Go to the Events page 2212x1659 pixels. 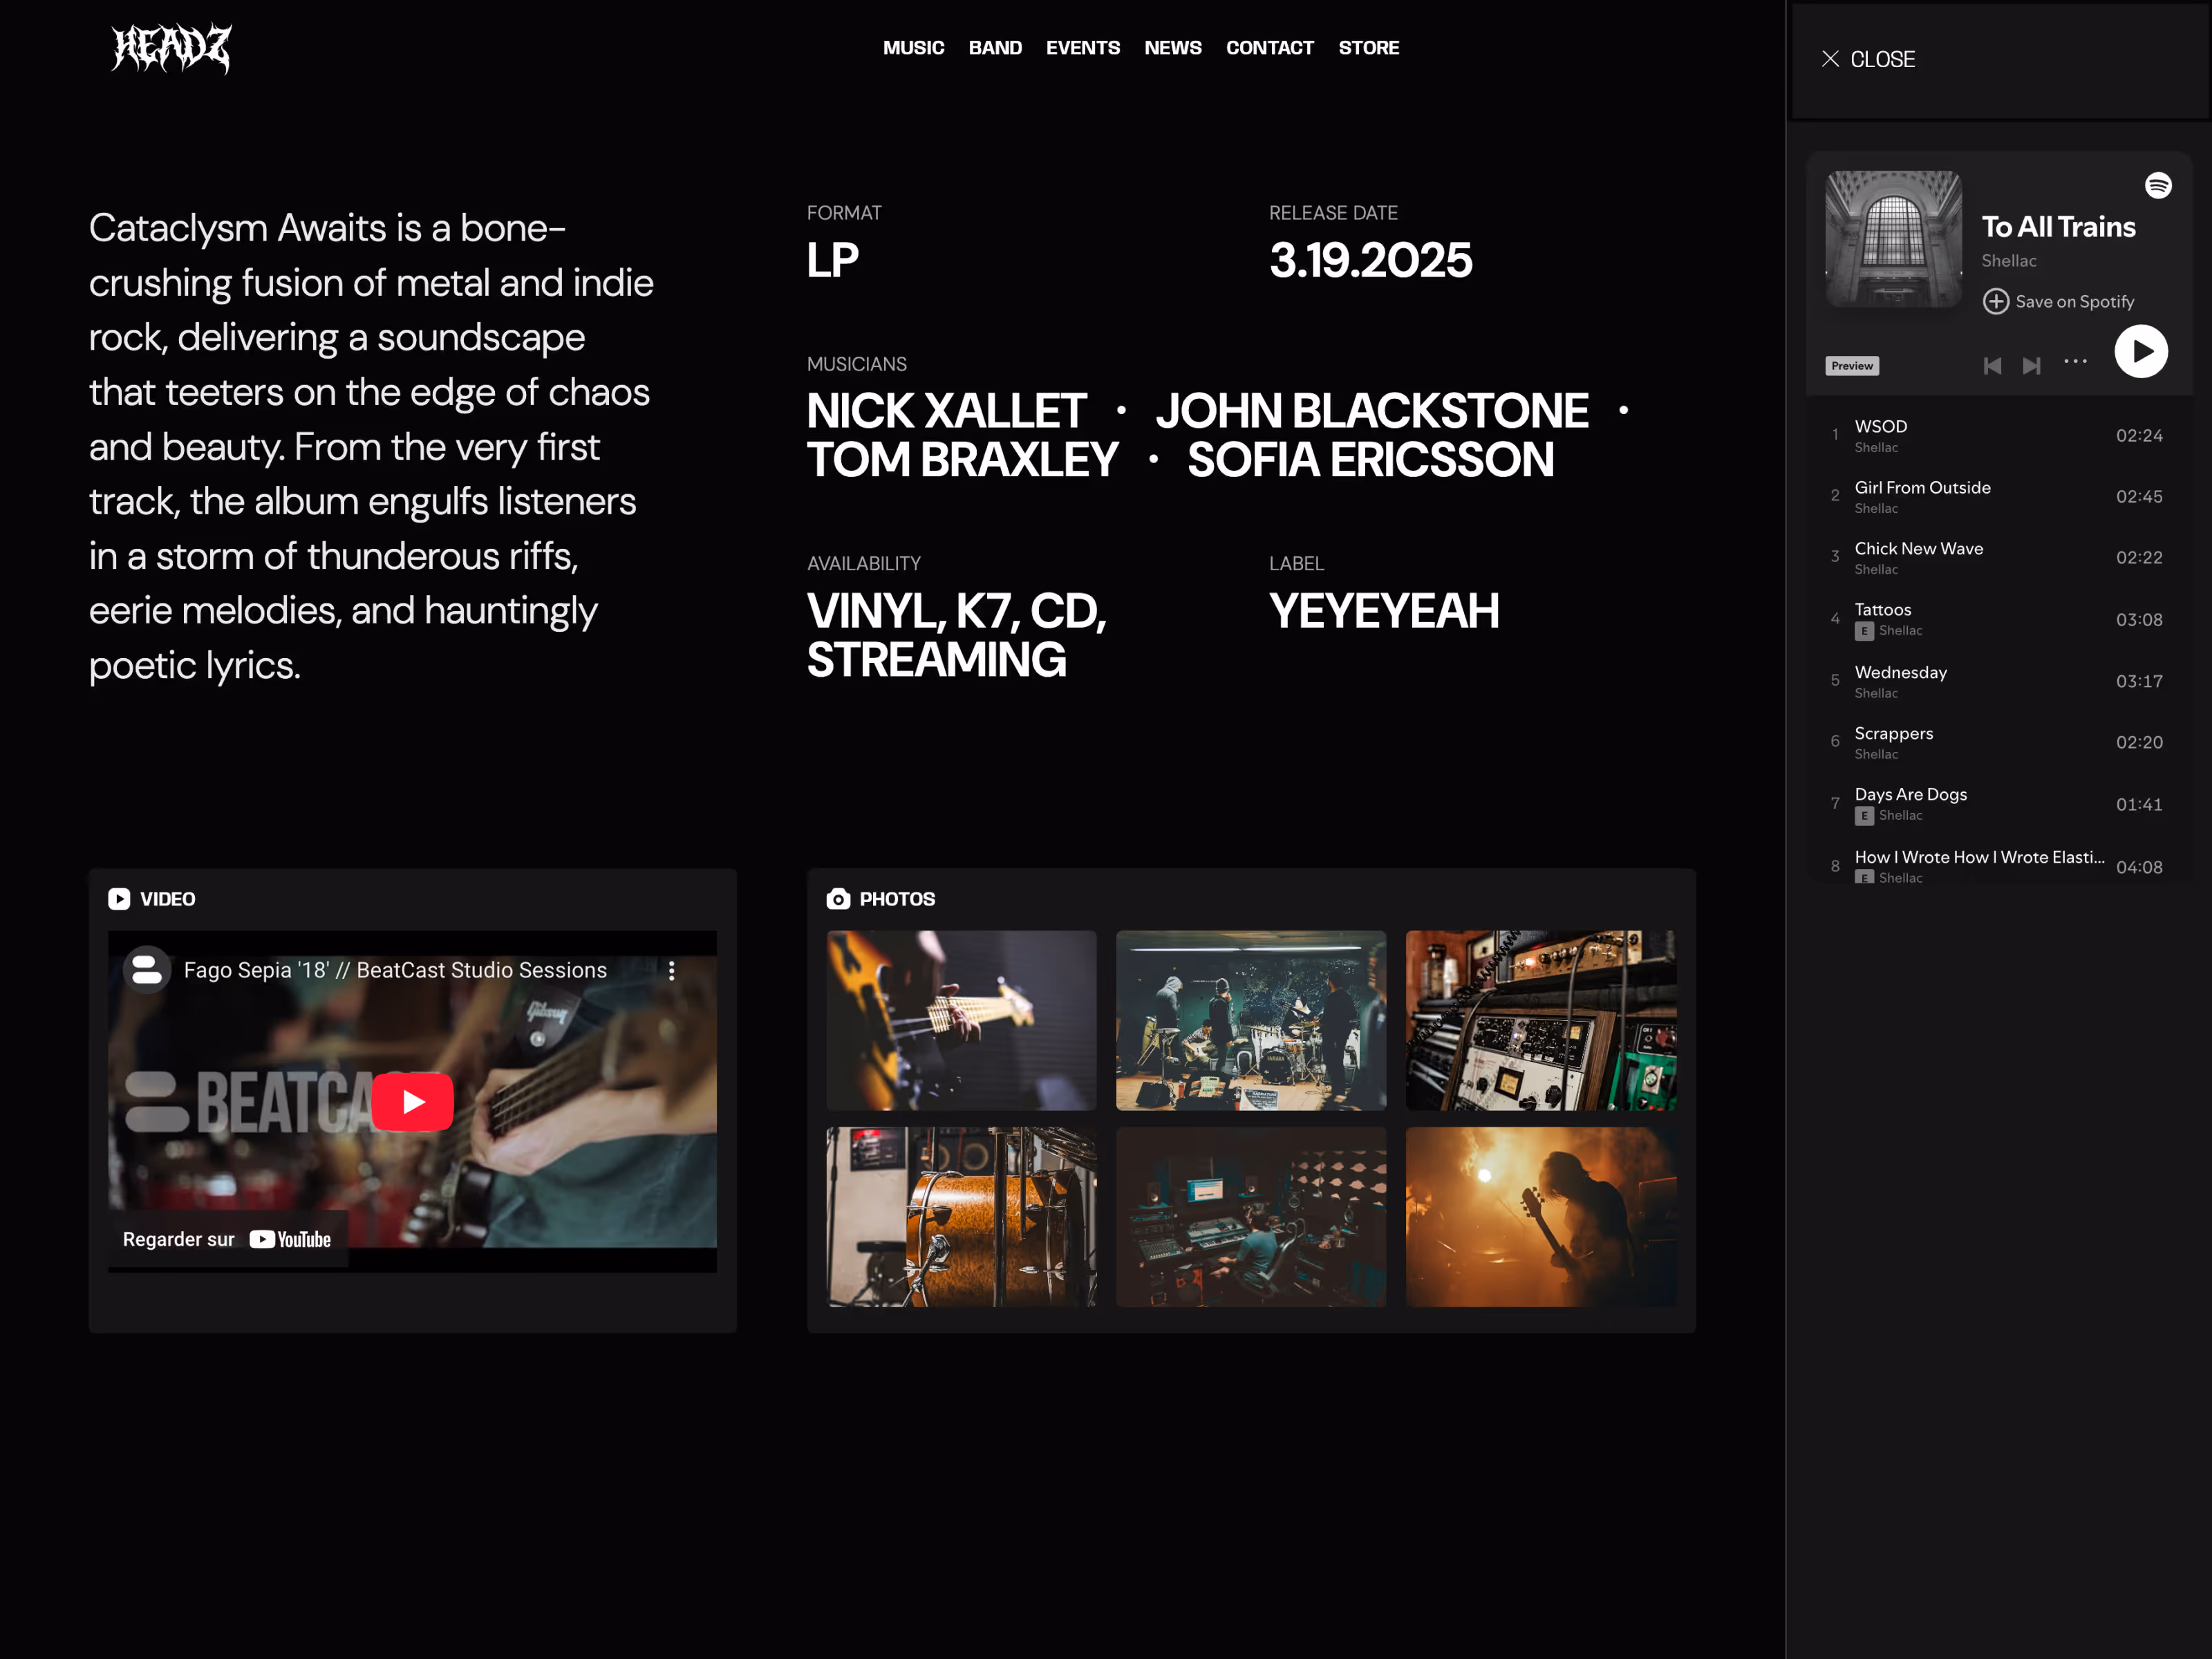click(1082, 48)
